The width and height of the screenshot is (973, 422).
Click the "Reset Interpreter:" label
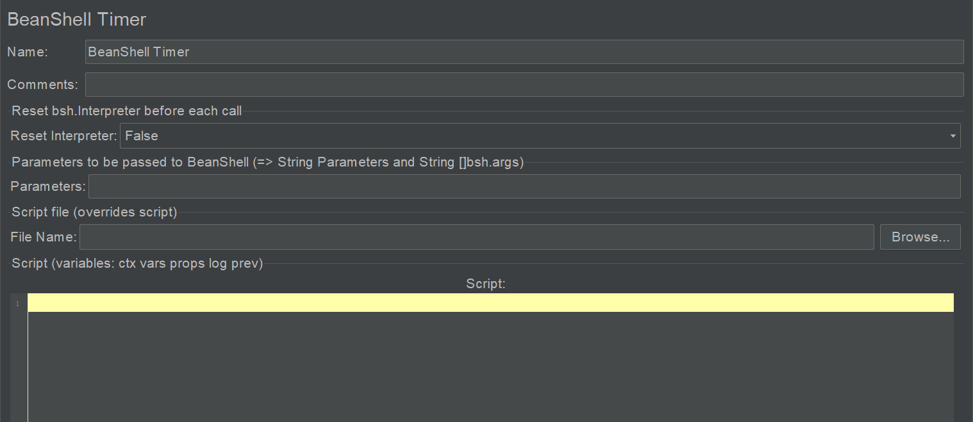(64, 136)
